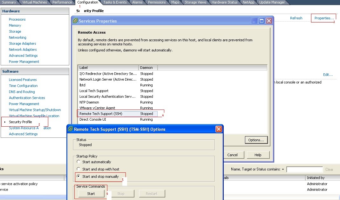
Task: Click the search text field
Action: (304, 169)
